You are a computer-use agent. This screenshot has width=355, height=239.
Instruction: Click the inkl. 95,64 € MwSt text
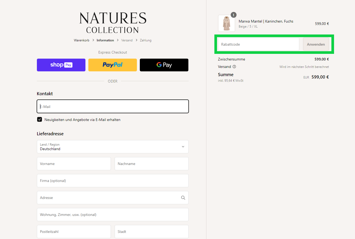[x=231, y=81]
